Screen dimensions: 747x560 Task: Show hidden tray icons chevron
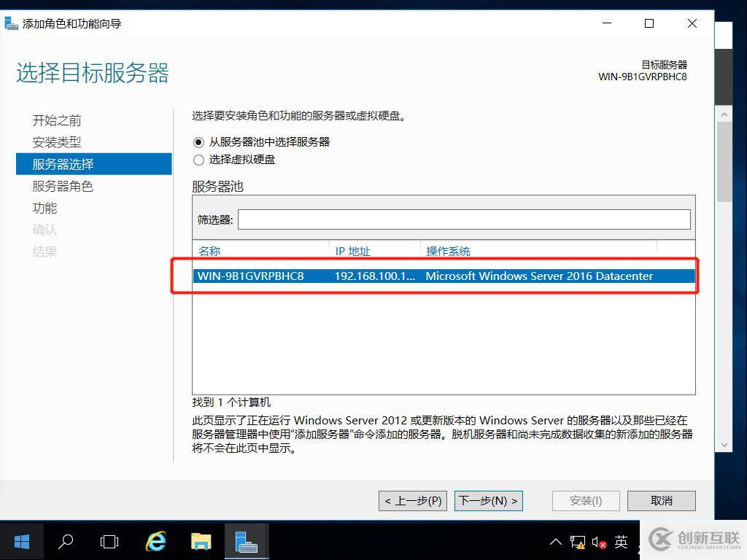(555, 542)
